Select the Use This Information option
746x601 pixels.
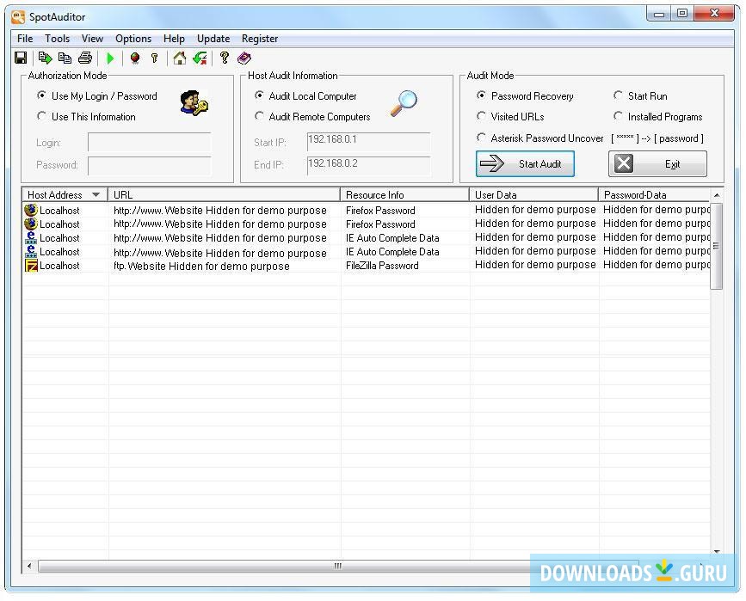(42, 117)
